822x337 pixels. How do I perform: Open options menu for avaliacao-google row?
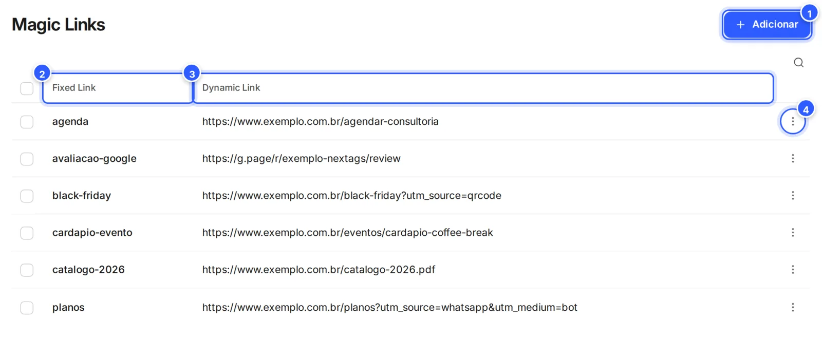[793, 158]
